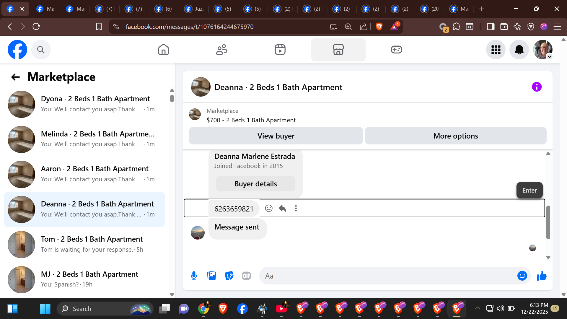Open the sticker picker icon
The height and width of the screenshot is (319, 567).
point(229,276)
